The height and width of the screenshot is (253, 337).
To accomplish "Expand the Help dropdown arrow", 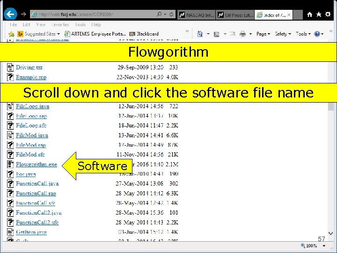I will click(x=322, y=34).
